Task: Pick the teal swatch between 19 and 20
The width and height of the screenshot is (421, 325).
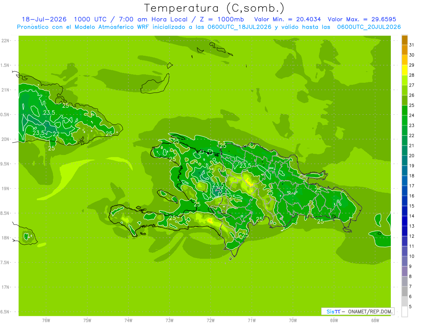Action: [405, 161]
